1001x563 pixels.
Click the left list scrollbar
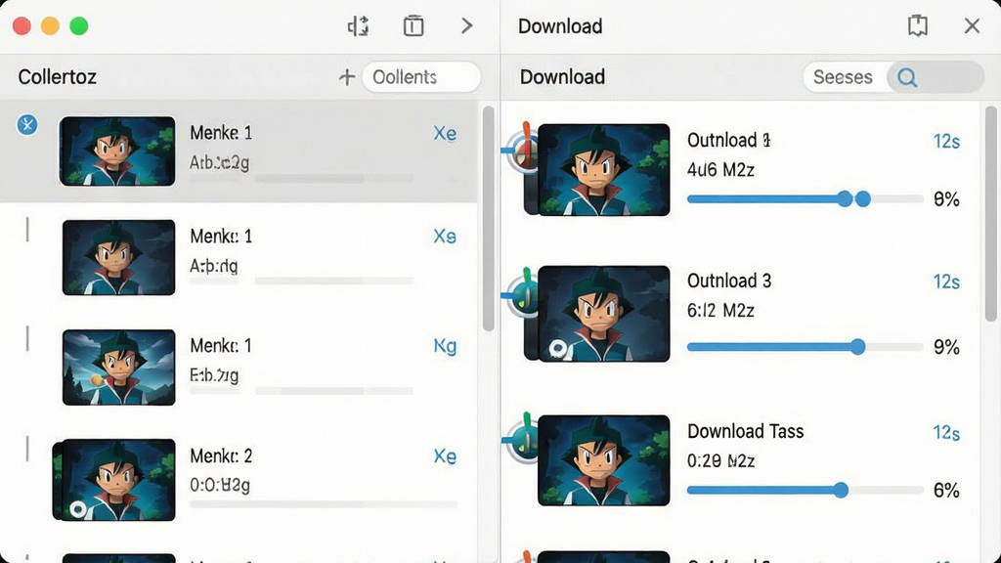point(489,219)
